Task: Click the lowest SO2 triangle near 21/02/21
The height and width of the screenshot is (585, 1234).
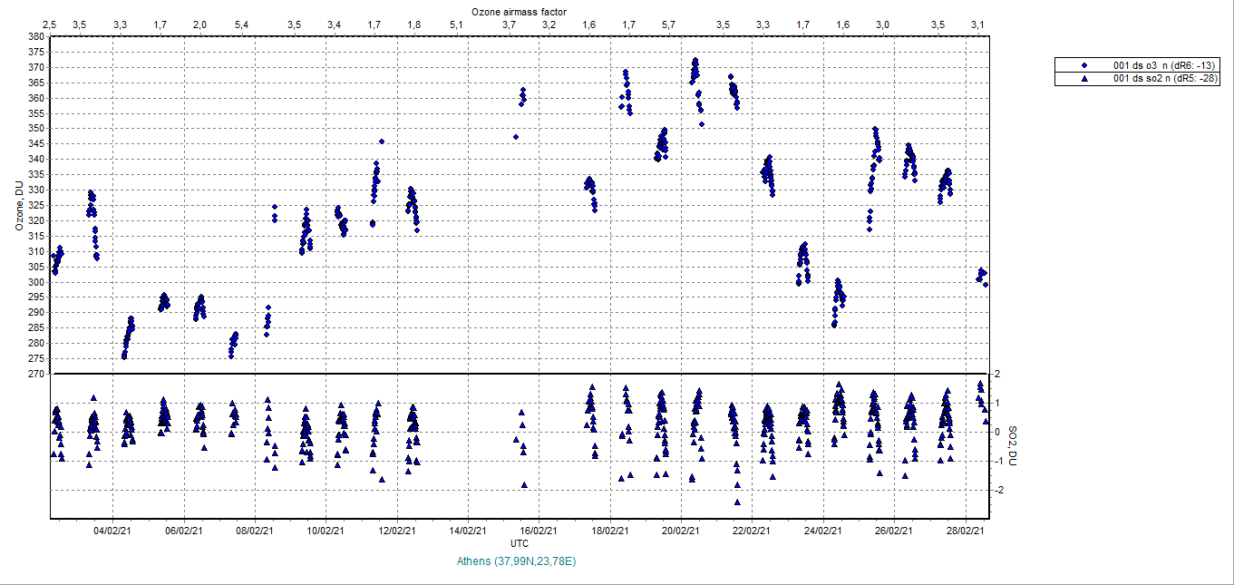Action: [737, 502]
